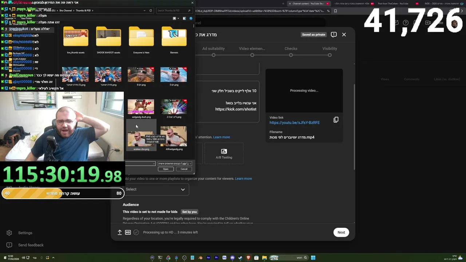Image resolution: width=466 pixels, height=262 pixels.
Task: Open the terminal icon on the taskbar
Action: pos(160,258)
